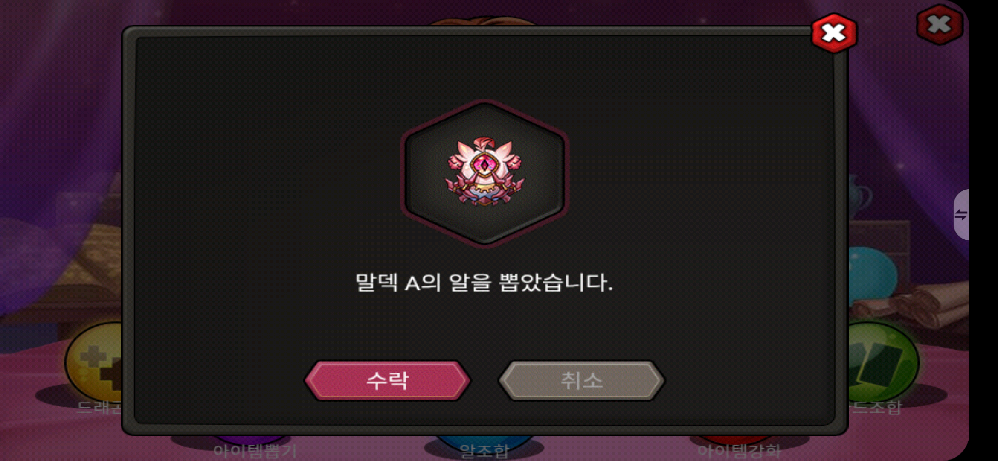Viewport: 998px width, 461px height.
Task: Open the 알조합 egg combine menu
Action: tap(484, 451)
